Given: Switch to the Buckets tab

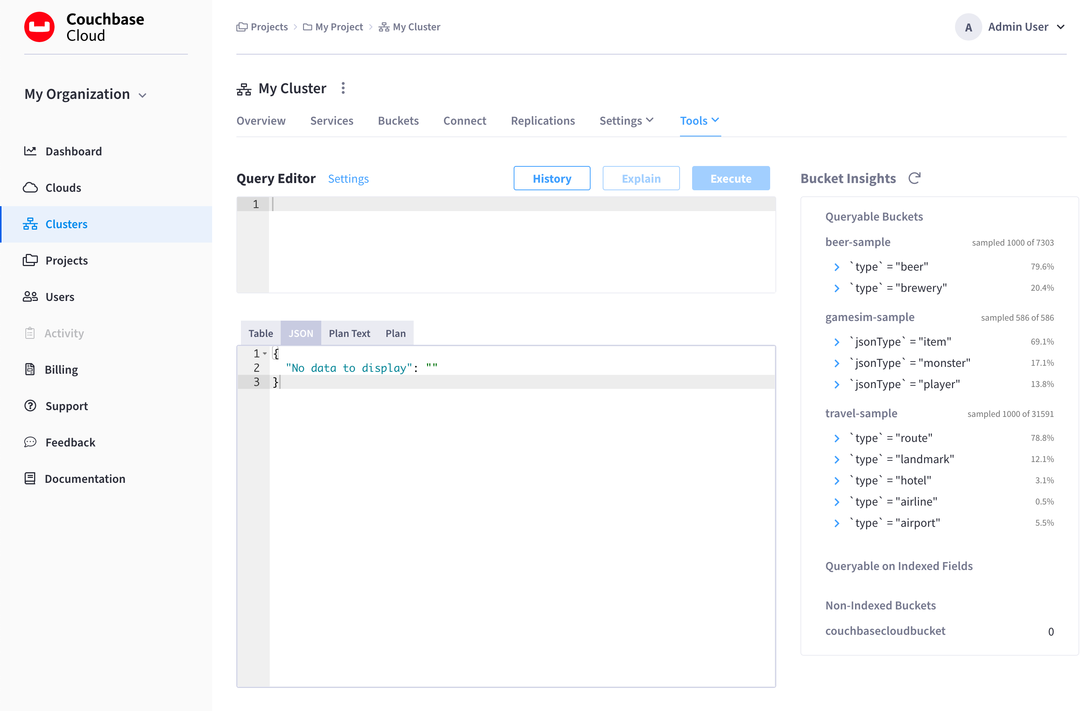Looking at the screenshot, I should (x=398, y=121).
